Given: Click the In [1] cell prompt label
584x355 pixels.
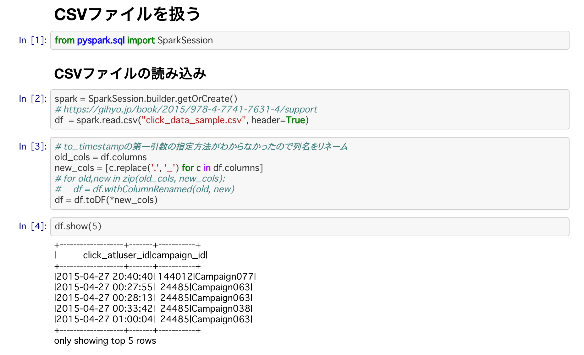Looking at the screenshot, I should pyautogui.click(x=32, y=40).
